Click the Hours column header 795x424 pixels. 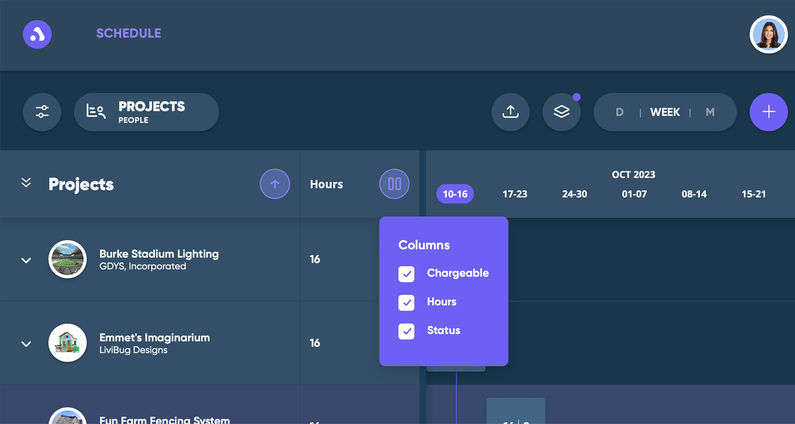click(326, 184)
